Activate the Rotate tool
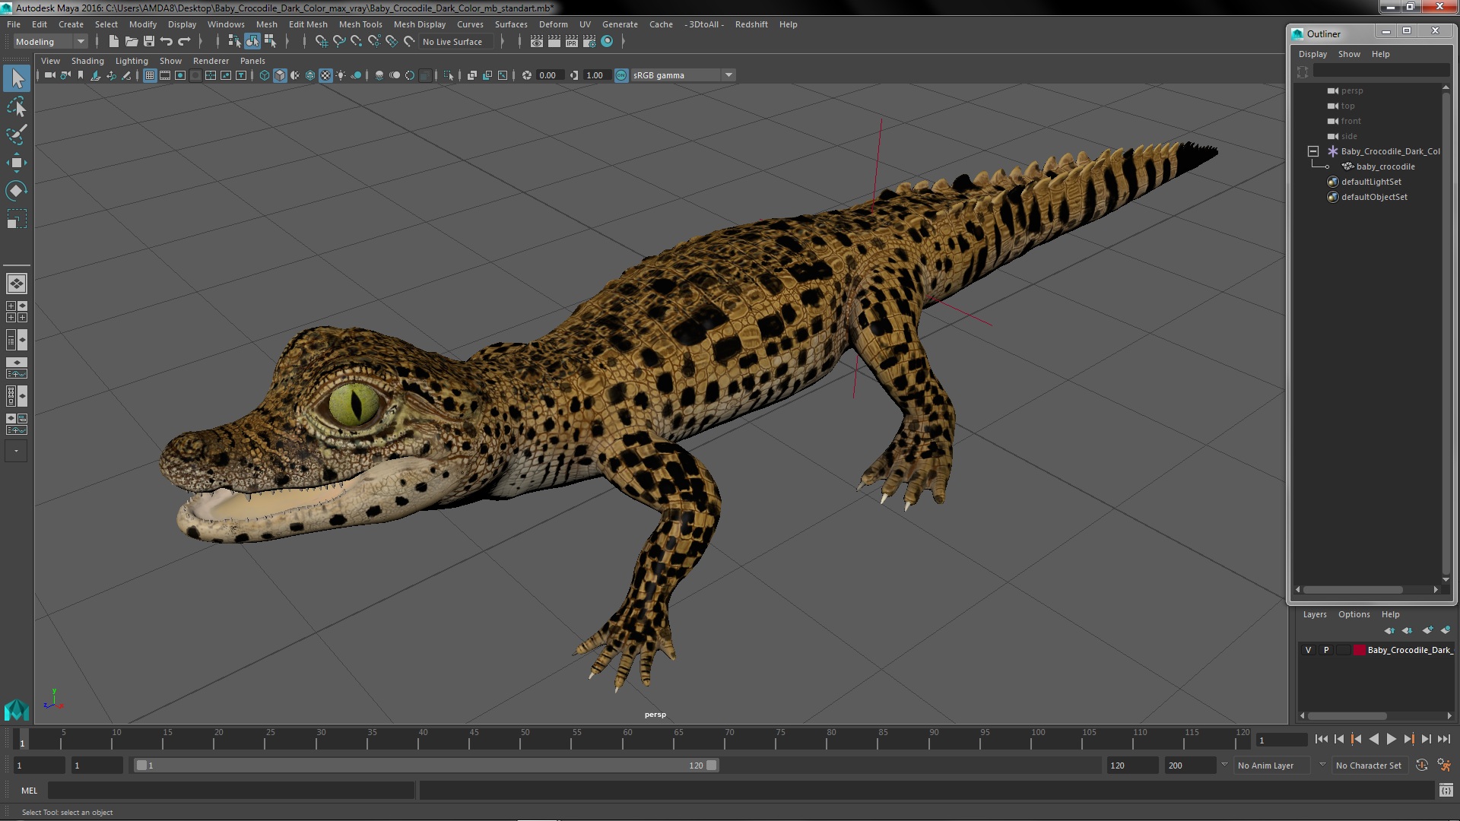 17,191
